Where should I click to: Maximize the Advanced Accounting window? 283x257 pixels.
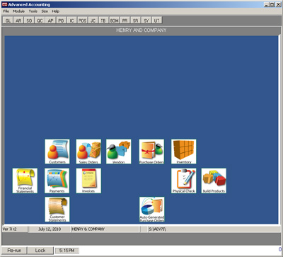click(x=272, y=4)
